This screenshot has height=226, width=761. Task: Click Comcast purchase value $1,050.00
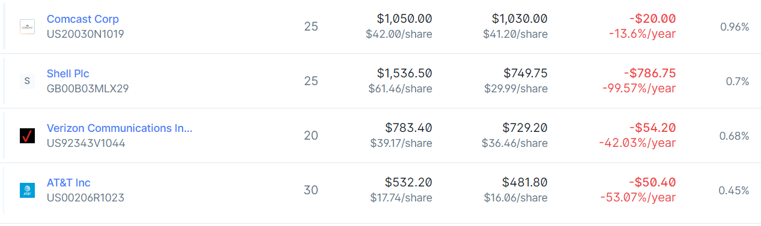[x=404, y=19]
